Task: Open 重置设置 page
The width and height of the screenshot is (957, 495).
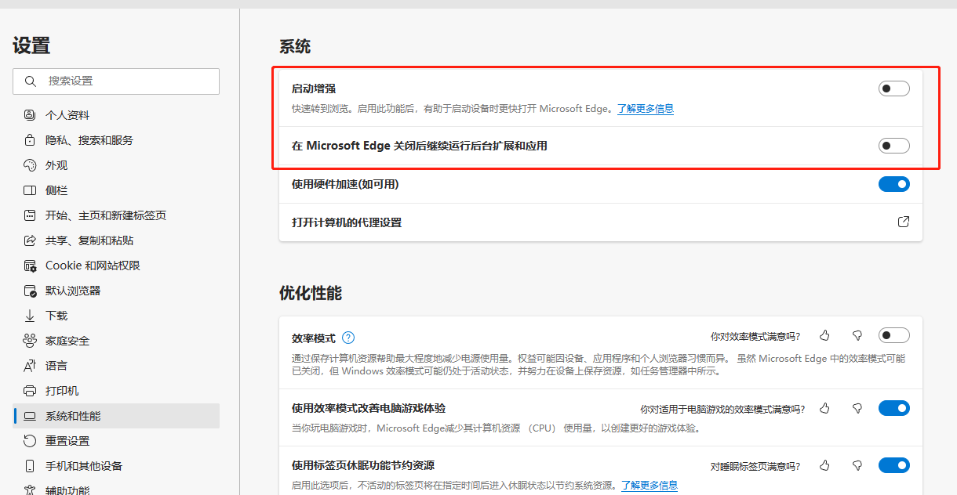Action: point(116,441)
